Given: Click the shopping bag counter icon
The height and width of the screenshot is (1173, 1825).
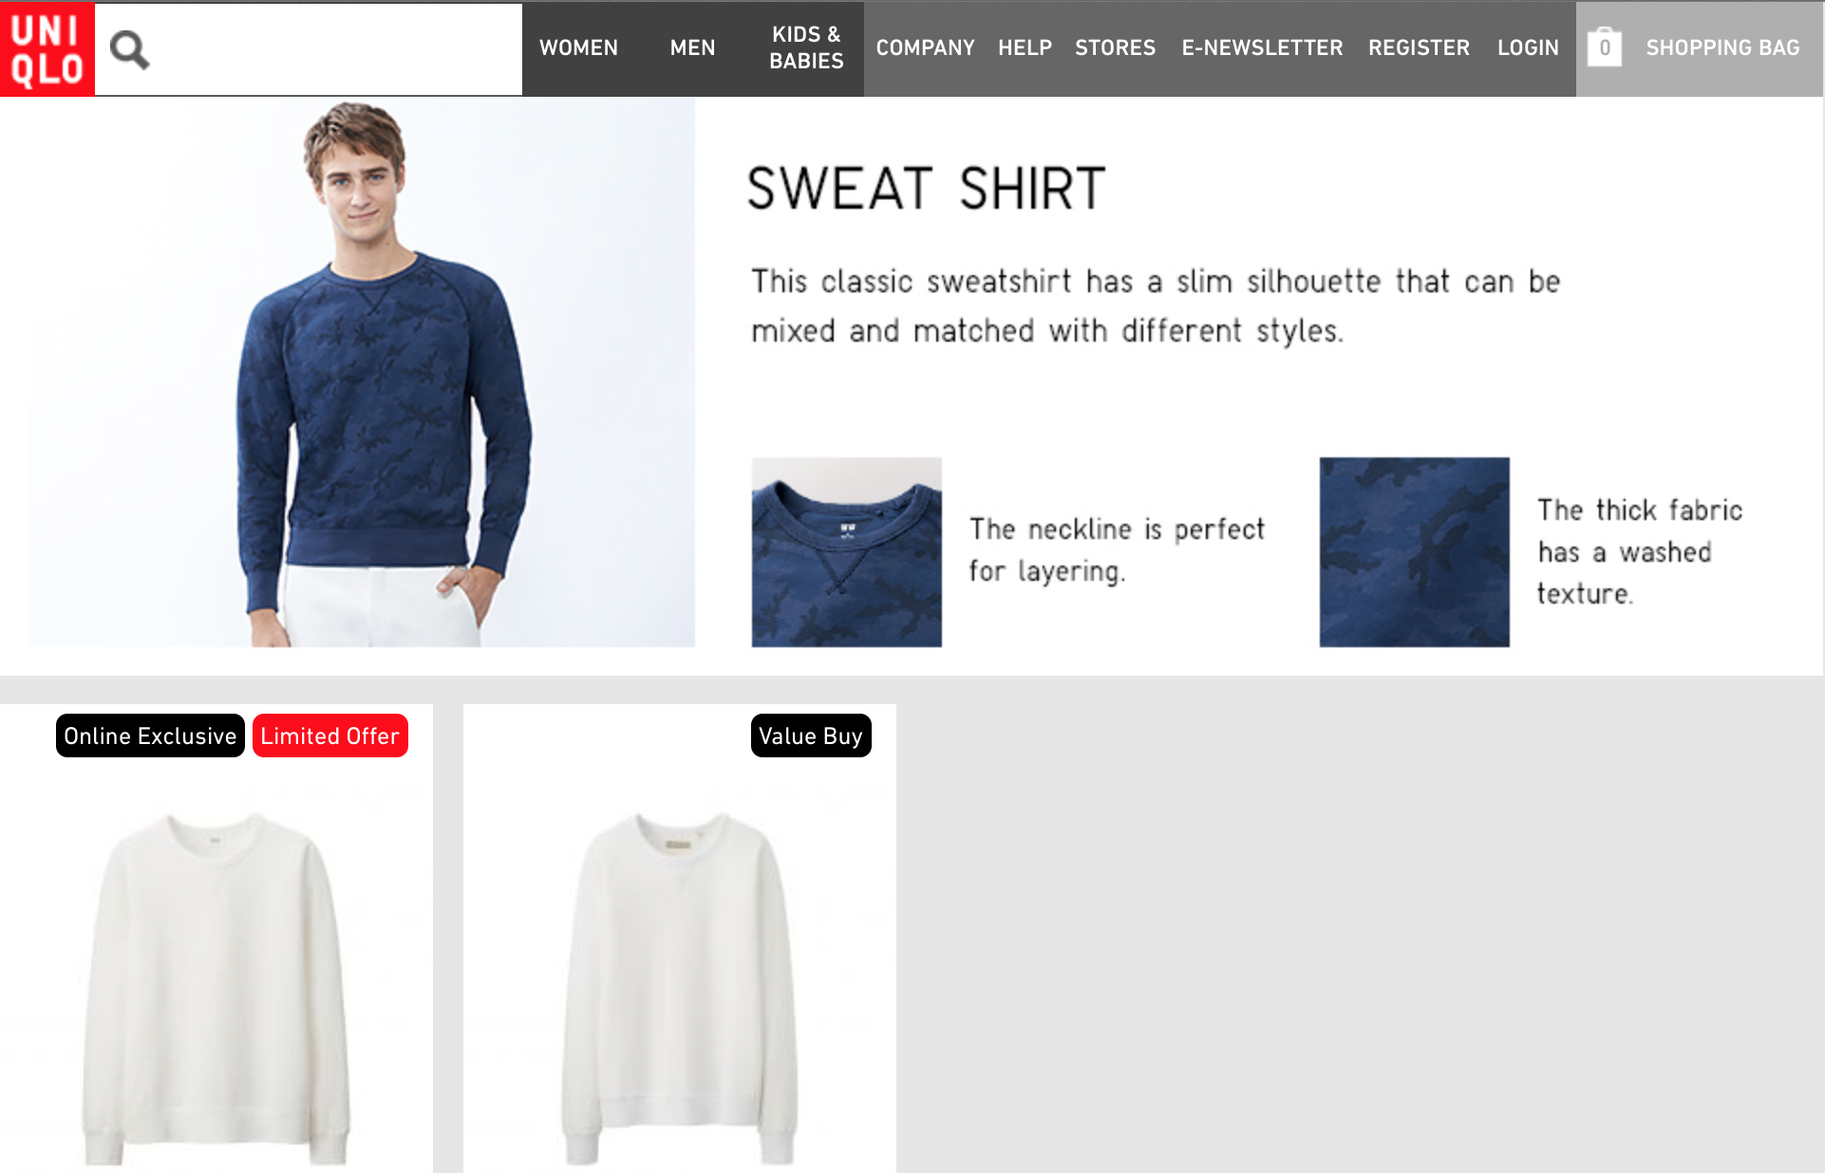Looking at the screenshot, I should (1604, 47).
